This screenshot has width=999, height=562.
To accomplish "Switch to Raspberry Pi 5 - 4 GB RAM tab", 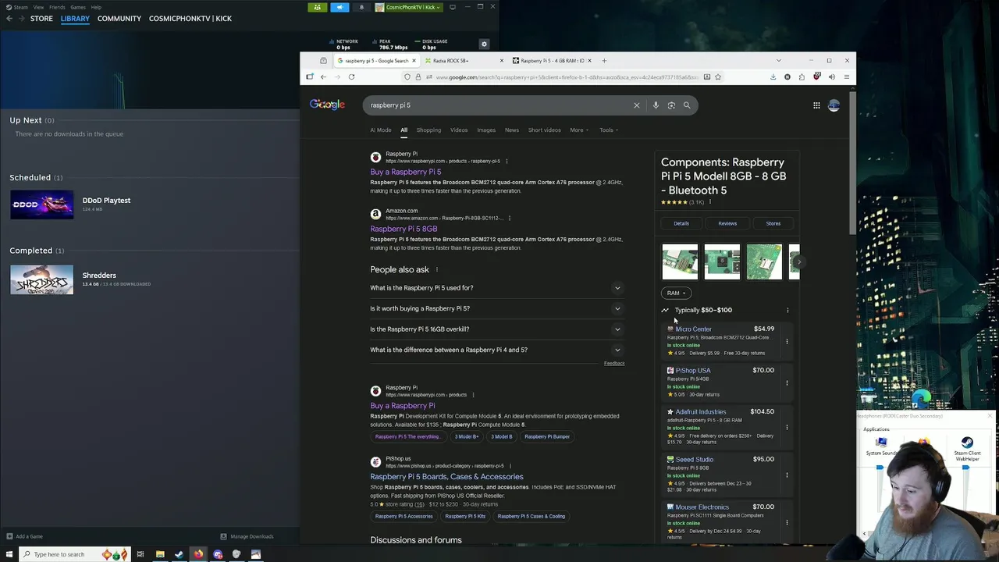I will (x=553, y=61).
